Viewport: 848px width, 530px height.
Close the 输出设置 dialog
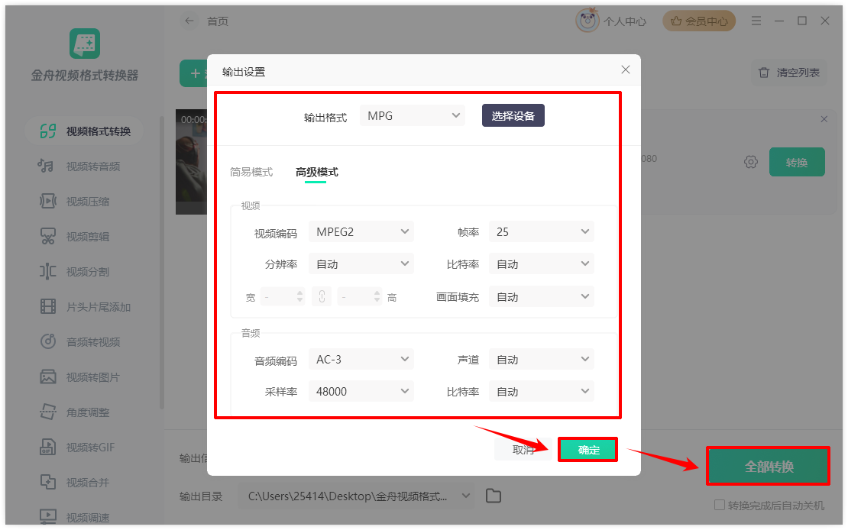[626, 69]
